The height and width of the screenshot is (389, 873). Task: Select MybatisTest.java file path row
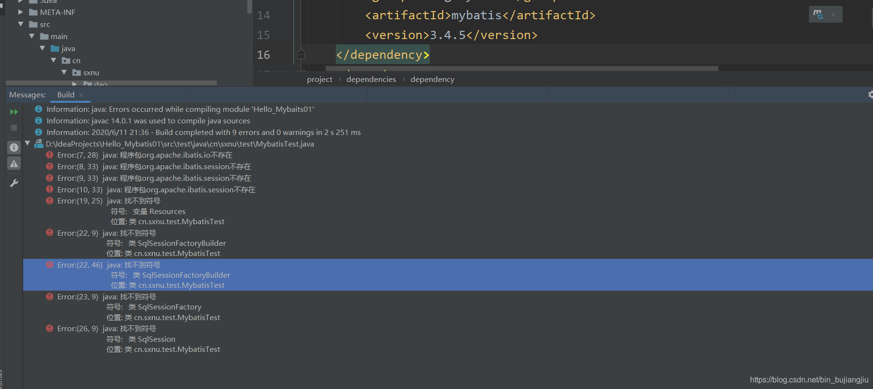click(180, 144)
